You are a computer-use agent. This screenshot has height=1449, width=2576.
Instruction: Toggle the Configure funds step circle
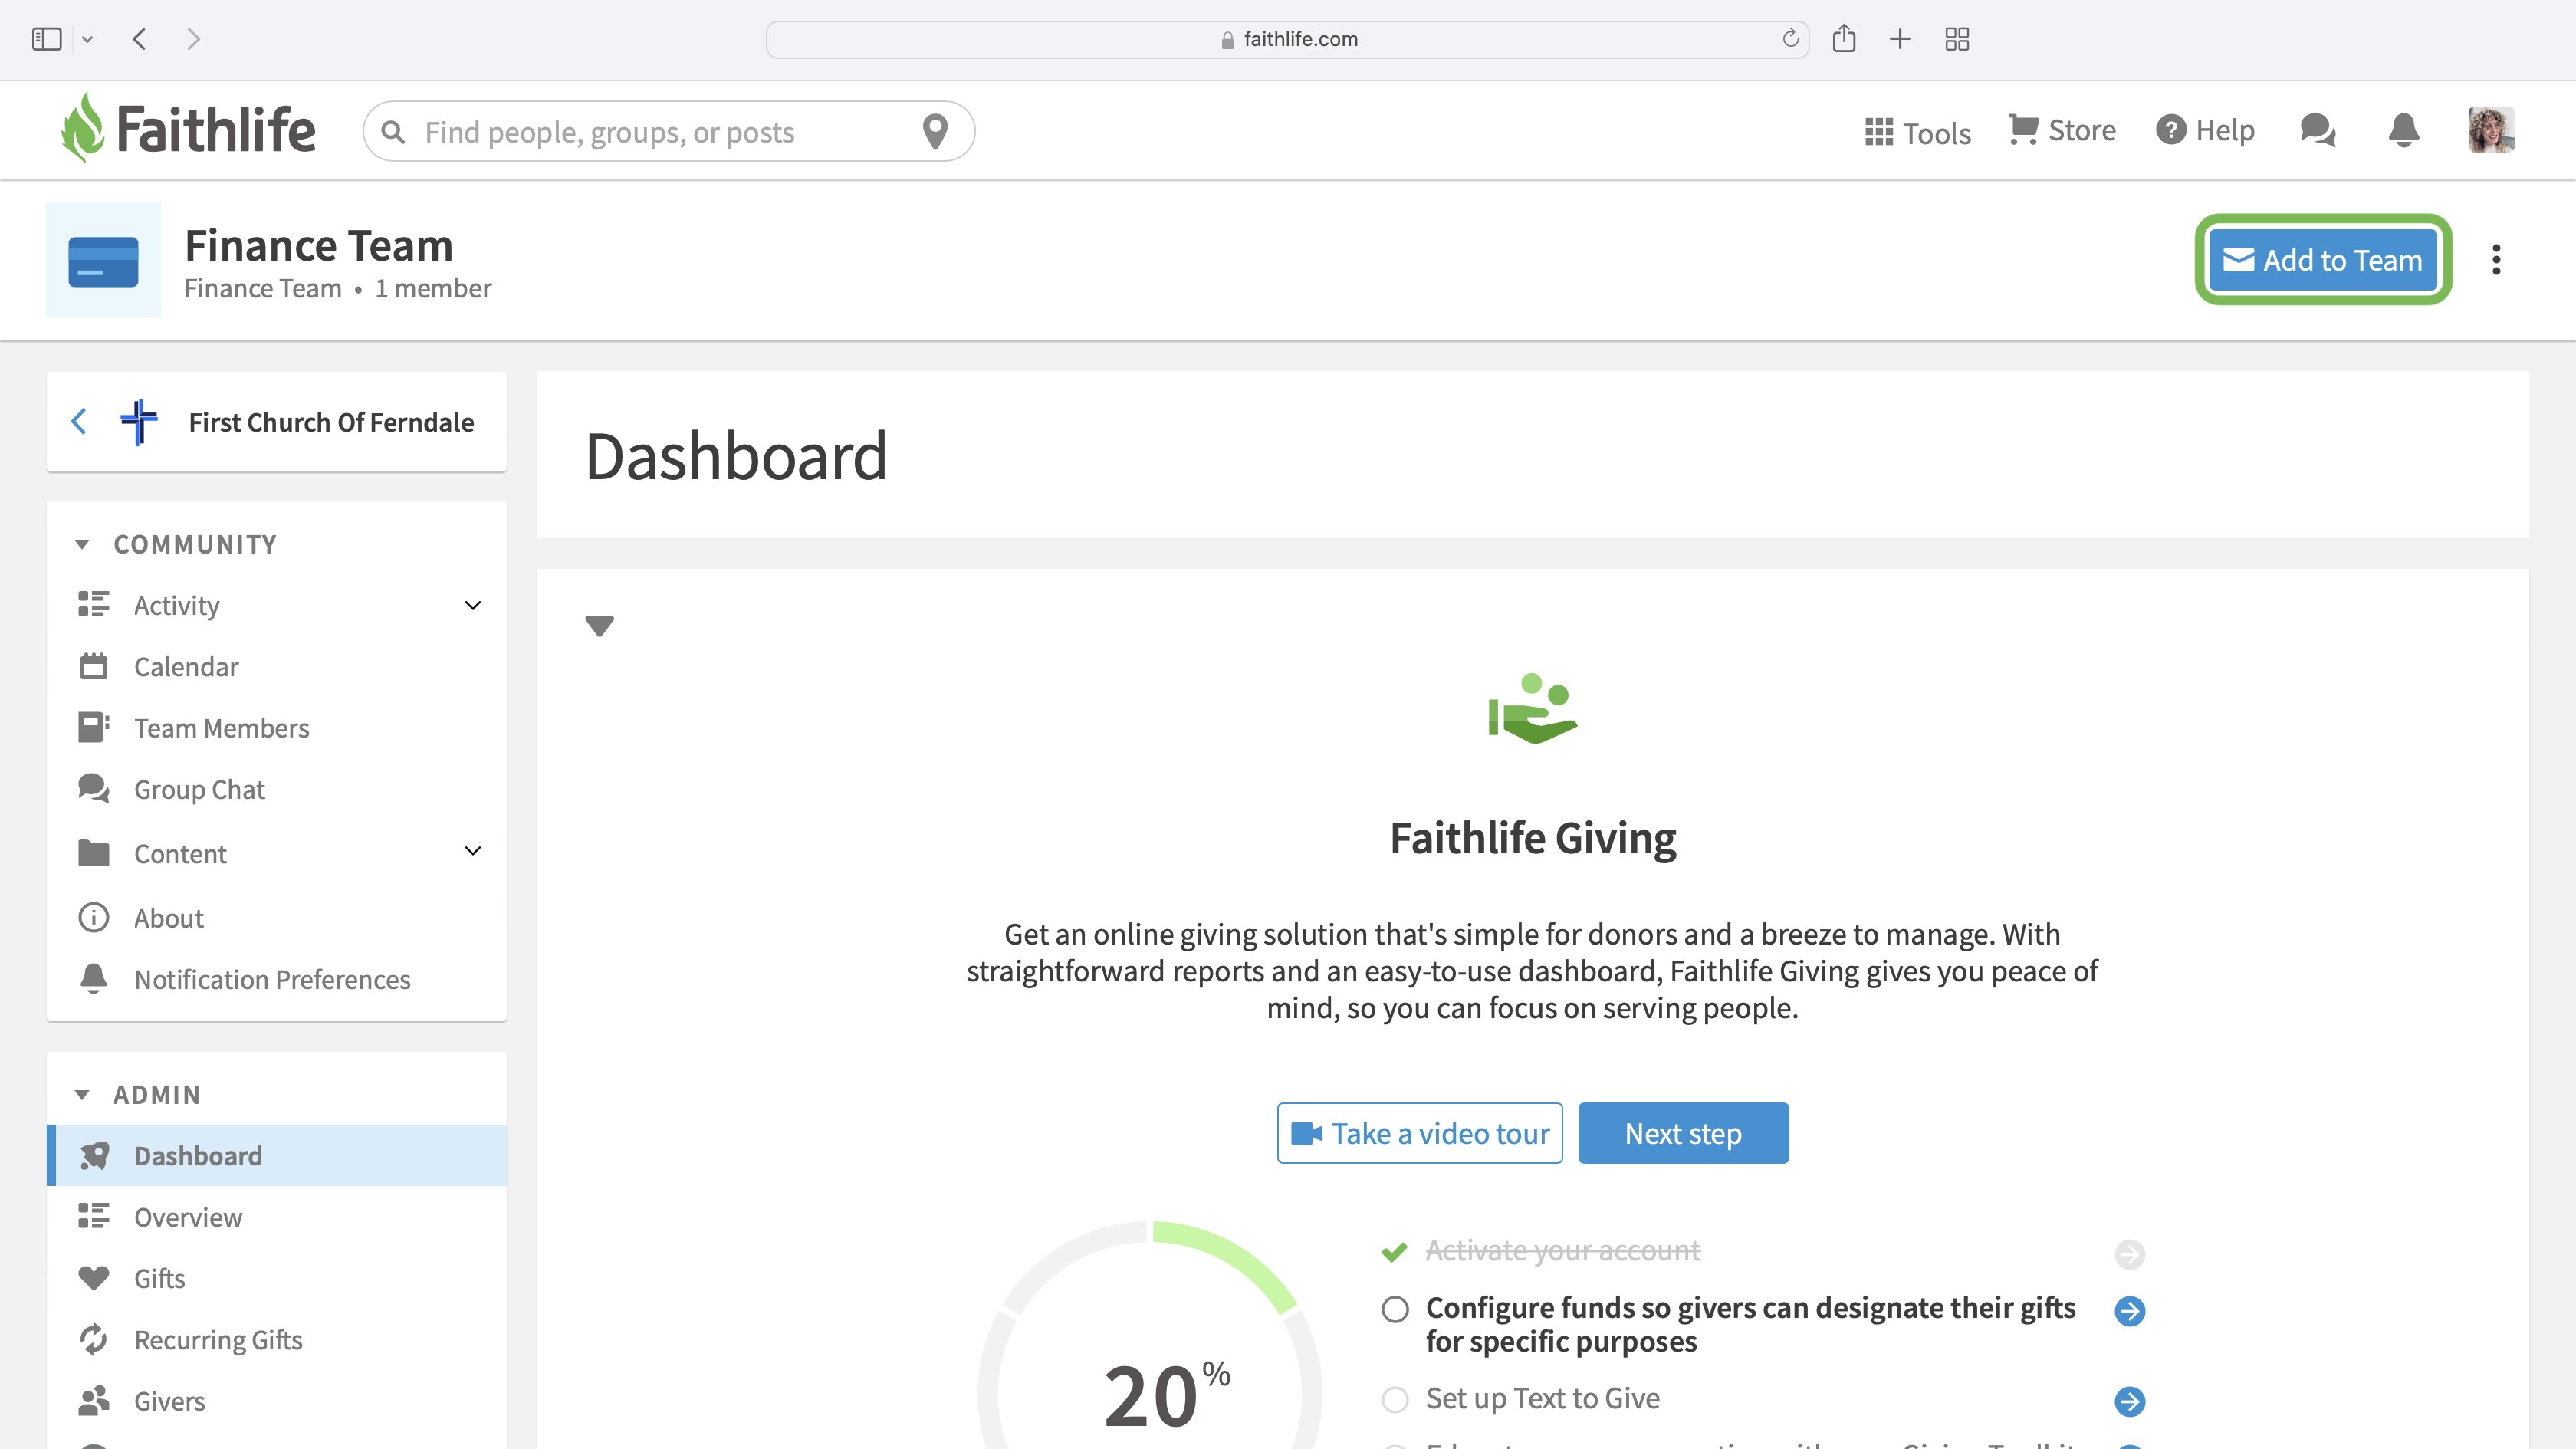tap(1395, 1310)
